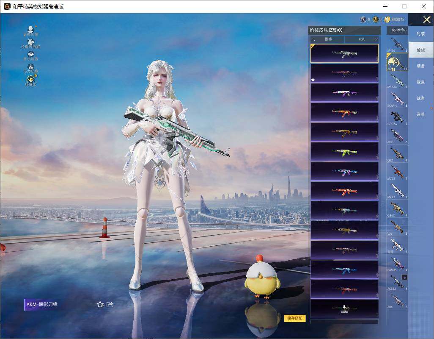Open the 热力档案 flame icon
Viewport: 434px width, 339px height.
[x=31, y=67]
